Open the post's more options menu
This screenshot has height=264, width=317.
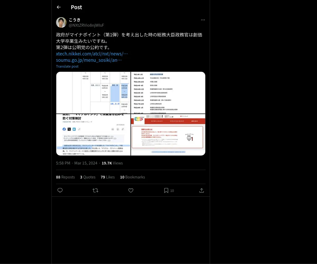click(203, 20)
